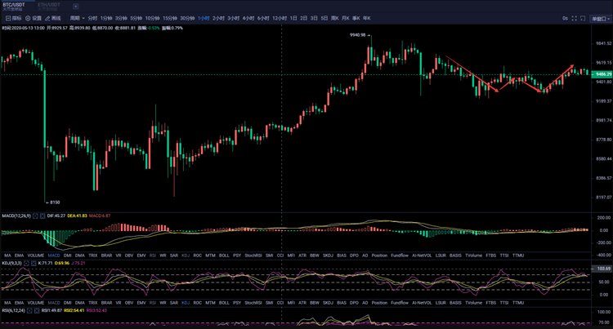This screenshot has width=613, height=329.
Task: Select the 画线 drawing tool
Action: (53, 17)
